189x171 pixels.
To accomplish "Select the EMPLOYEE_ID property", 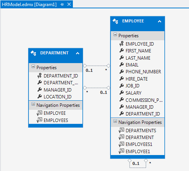I will (x=140, y=44).
